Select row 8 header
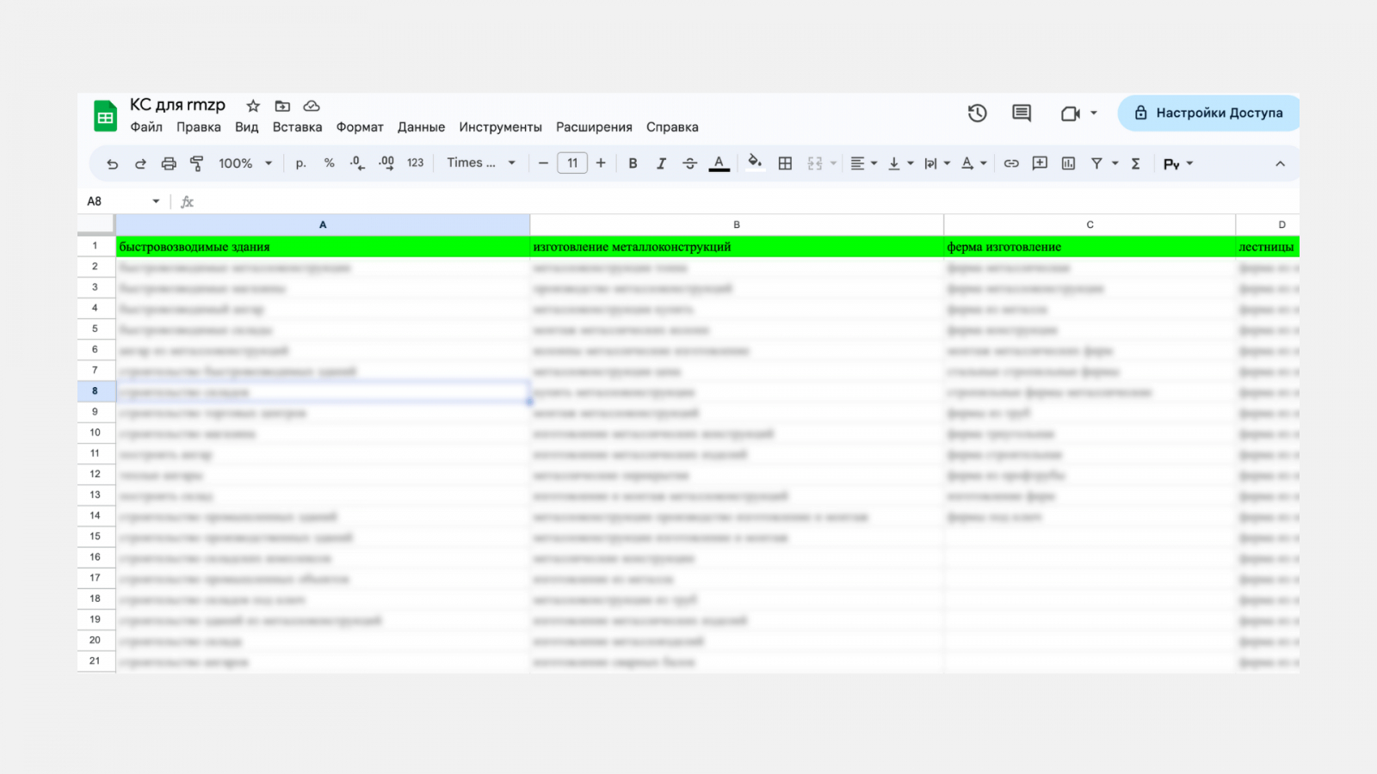Image resolution: width=1377 pixels, height=774 pixels. 96,391
